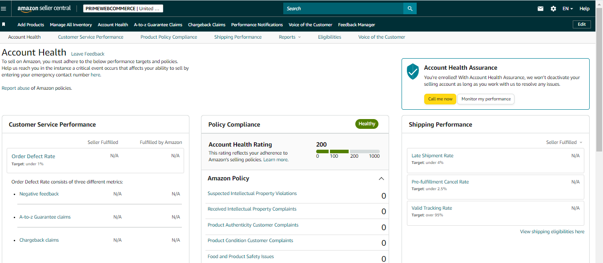Click the Account Health Rating progress bar
The image size is (603, 263).
click(348, 151)
